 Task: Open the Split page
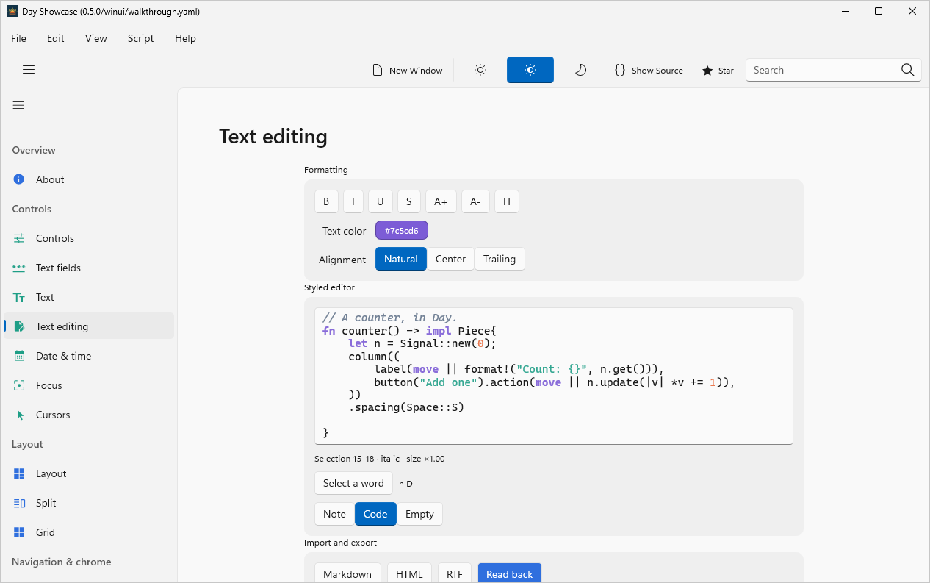point(89,503)
